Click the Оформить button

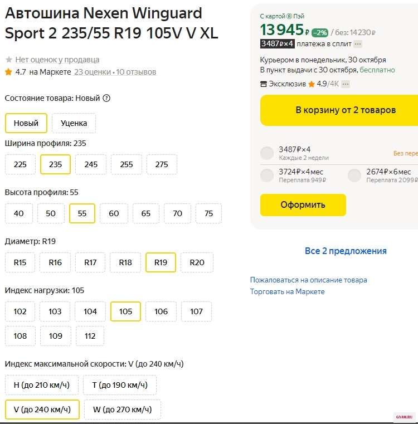tap(303, 205)
